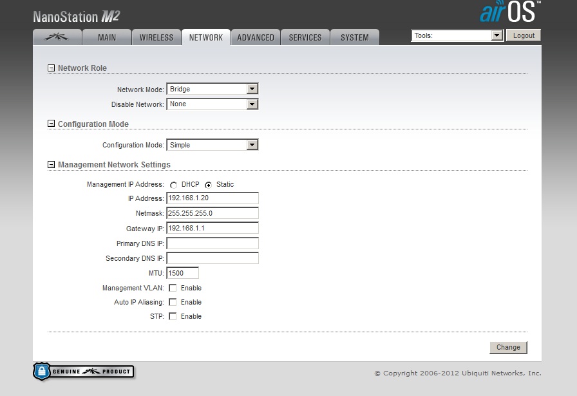Open the Network Mode dropdown
The width and height of the screenshot is (577, 396).
pos(213,89)
